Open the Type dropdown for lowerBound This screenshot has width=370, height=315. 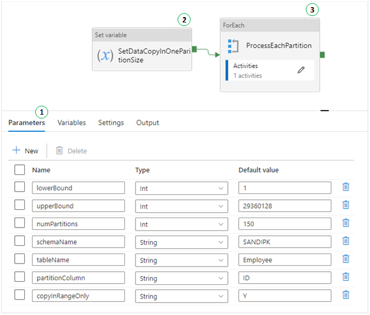tap(181, 188)
